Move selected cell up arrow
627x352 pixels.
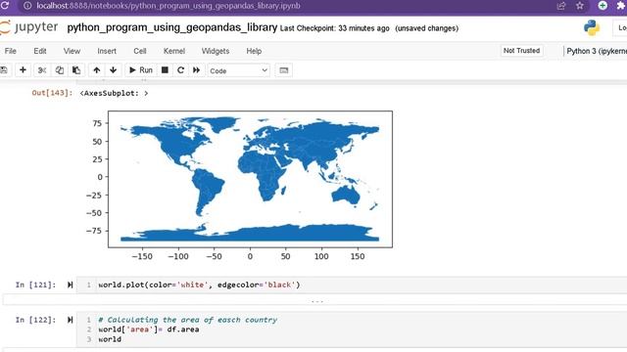pos(97,70)
